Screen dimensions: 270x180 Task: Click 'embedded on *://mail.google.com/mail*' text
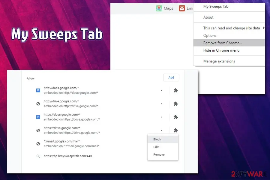point(71,146)
